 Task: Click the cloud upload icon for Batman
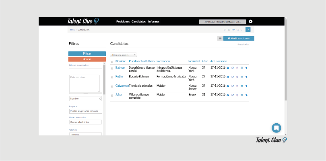228,68
